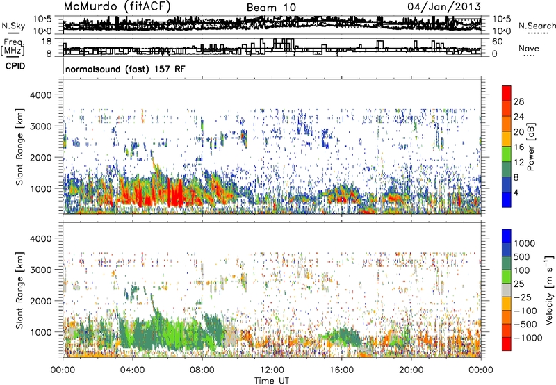This screenshot has width=556, height=385.
Task: Click the "04:00" time axis label
Action: 132,370
